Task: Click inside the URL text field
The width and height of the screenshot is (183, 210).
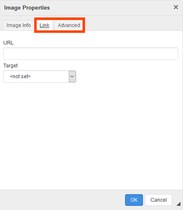Action: (91, 54)
